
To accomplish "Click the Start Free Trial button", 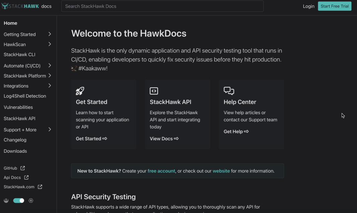I will 335,6.
